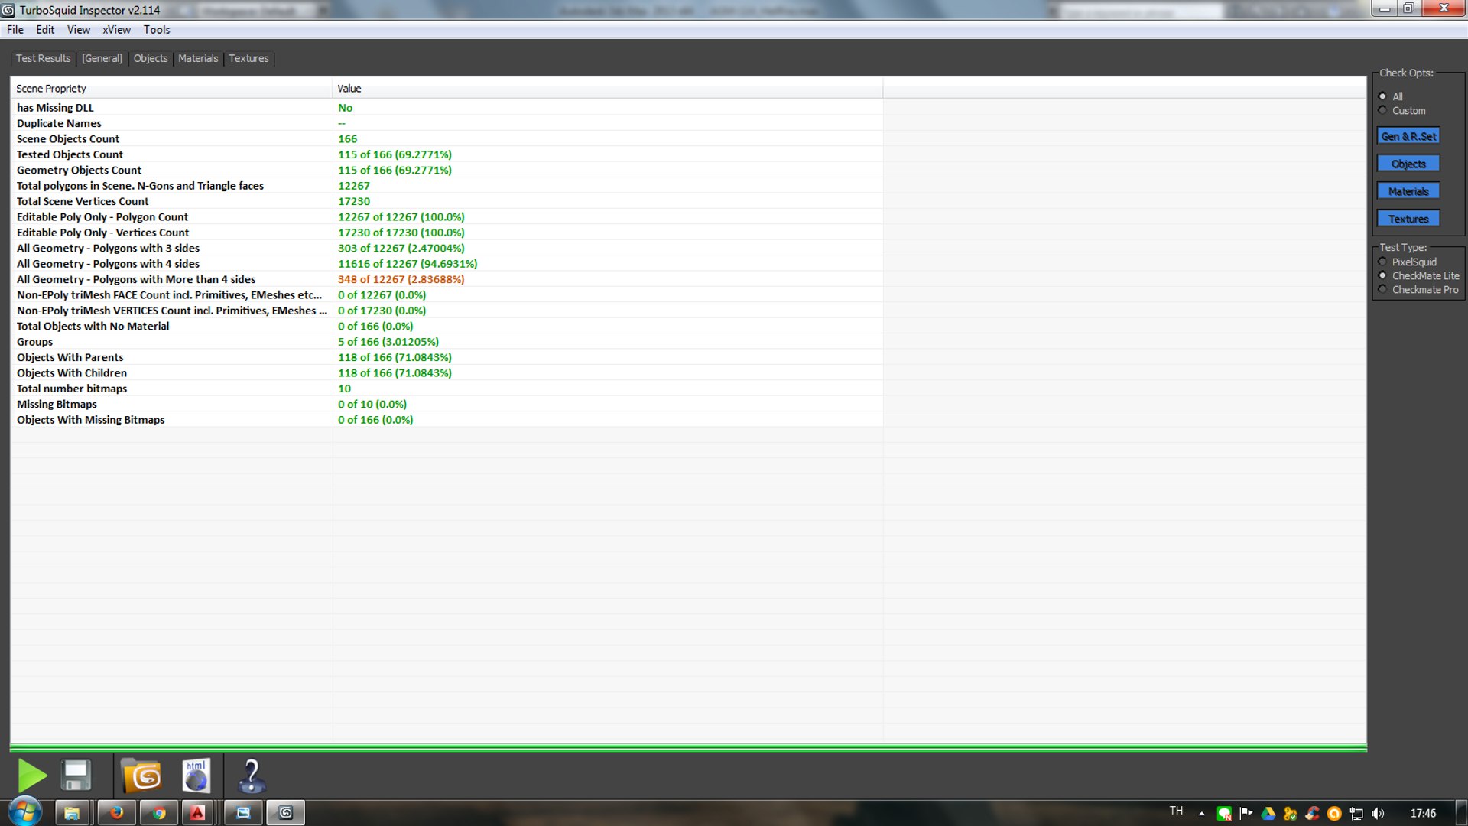Click the blue Materials check button
1468x826 pixels.
coord(1408,191)
